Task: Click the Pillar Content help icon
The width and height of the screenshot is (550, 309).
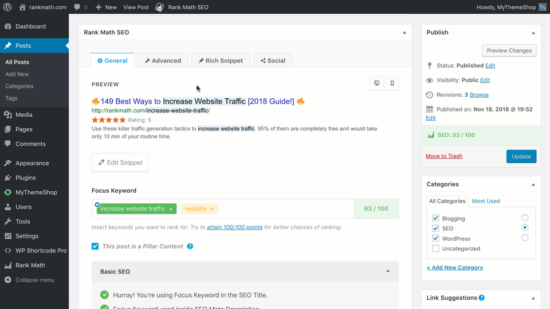Action: 190,247
